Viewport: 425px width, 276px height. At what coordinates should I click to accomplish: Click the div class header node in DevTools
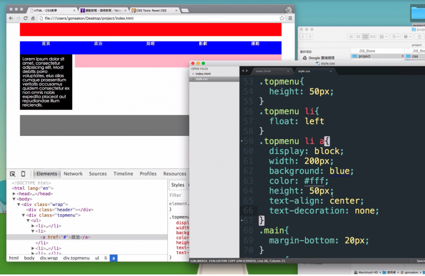(x=60, y=210)
